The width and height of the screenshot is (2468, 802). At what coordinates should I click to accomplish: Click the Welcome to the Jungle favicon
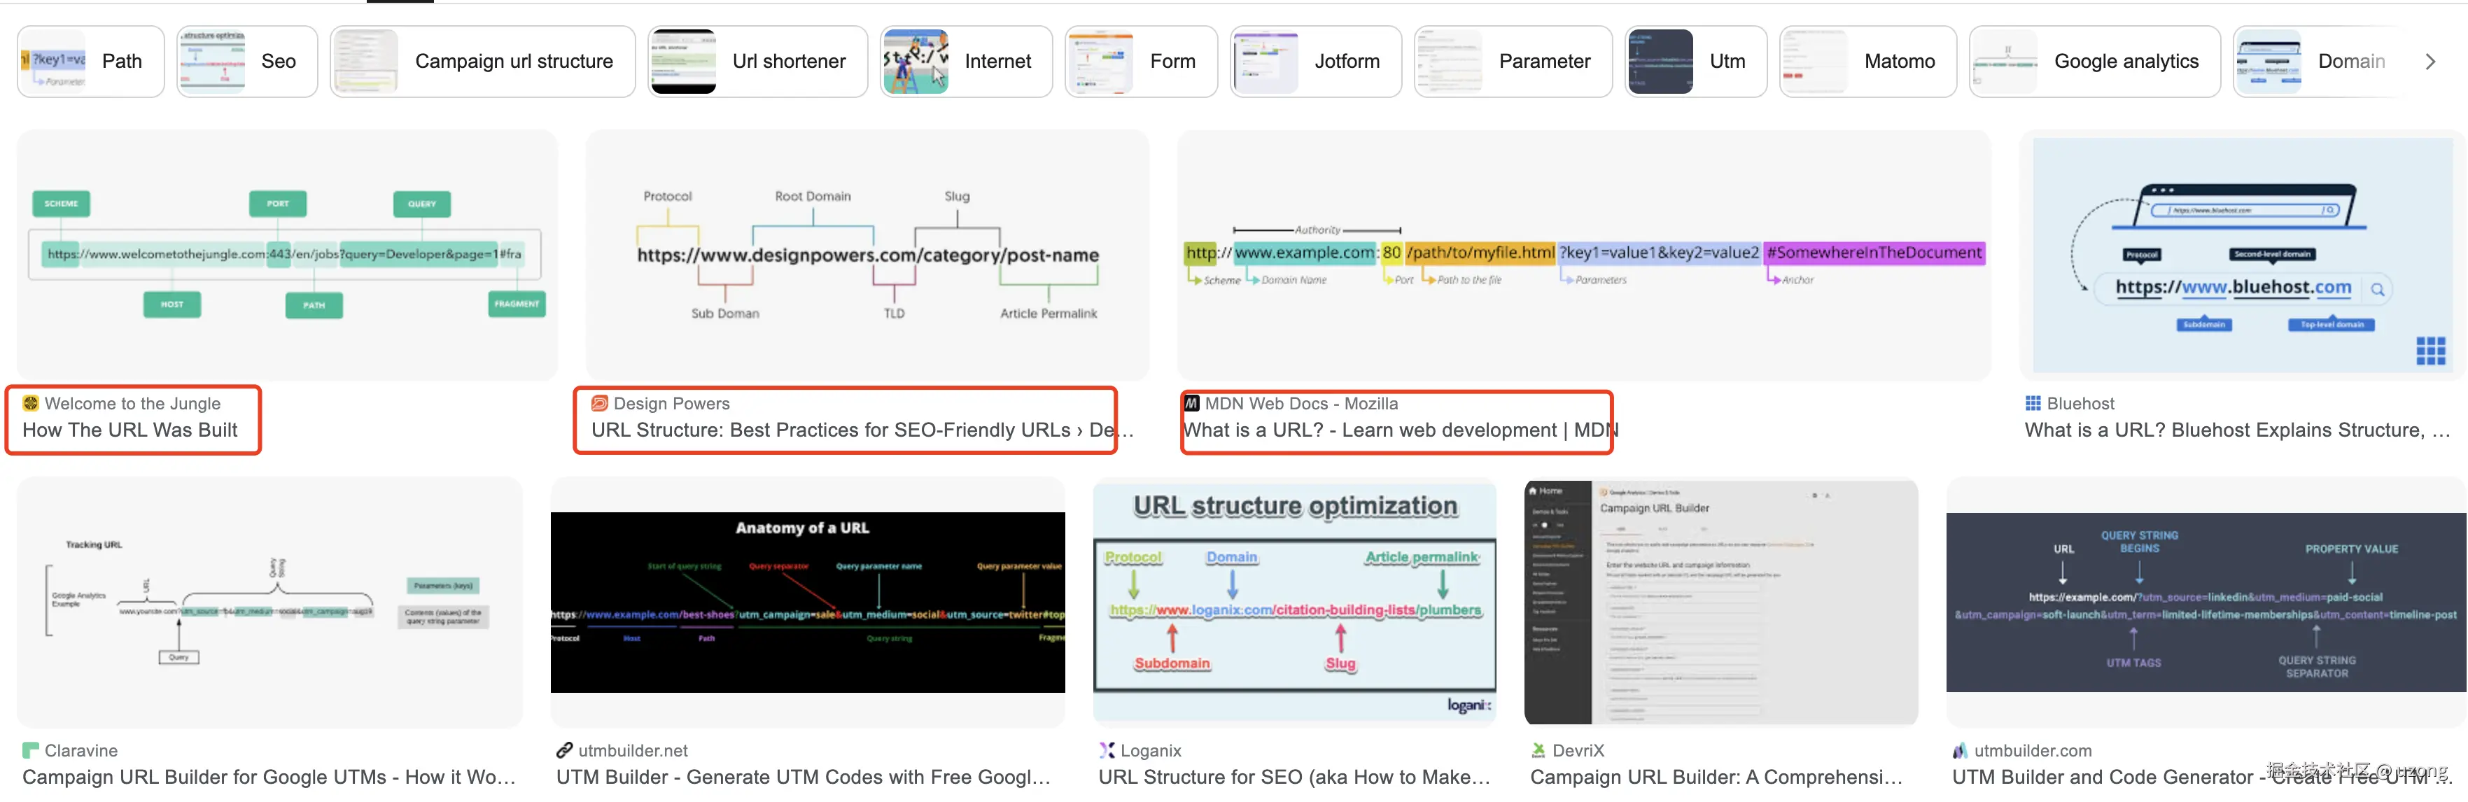31,403
